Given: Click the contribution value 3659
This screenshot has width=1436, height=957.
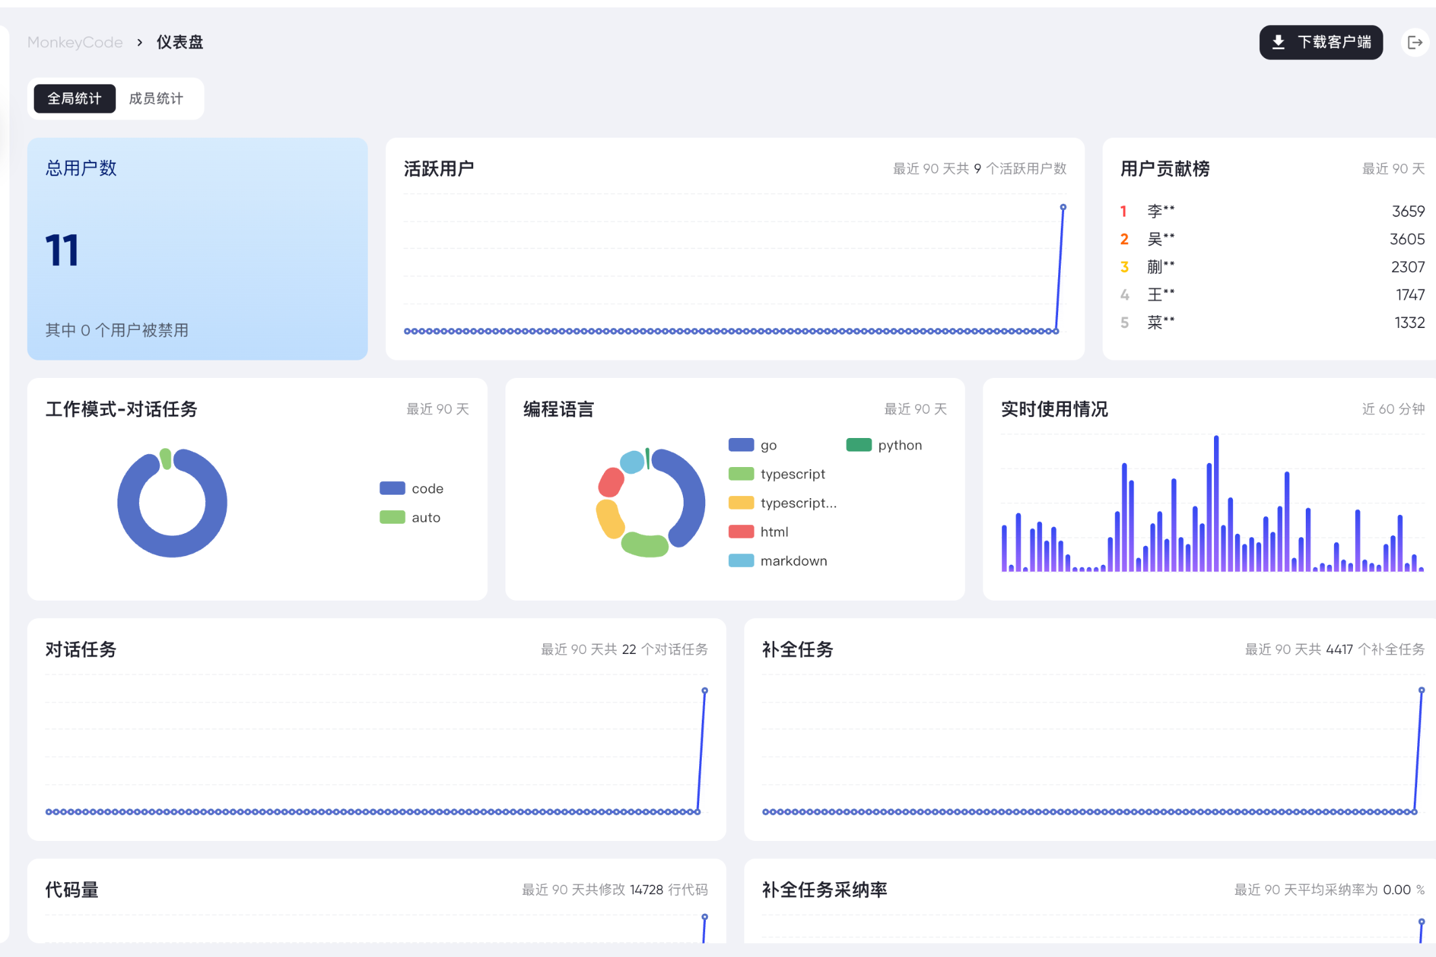Looking at the screenshot, I should [1408, 211].
